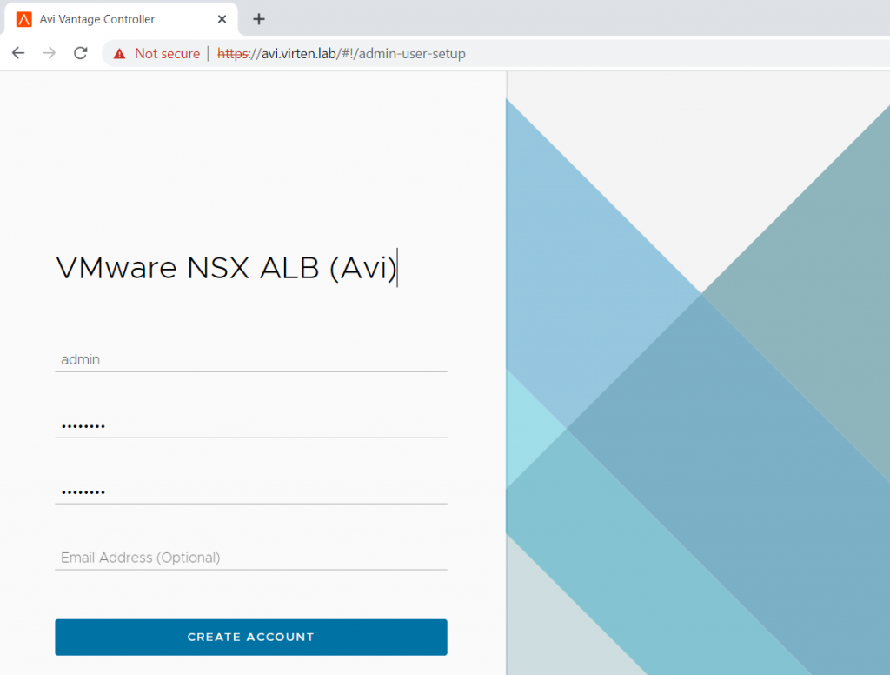The width and height of the screenshot is (890, 675).
Task: Click the back navigation arrow
Action: click(17, 53)
